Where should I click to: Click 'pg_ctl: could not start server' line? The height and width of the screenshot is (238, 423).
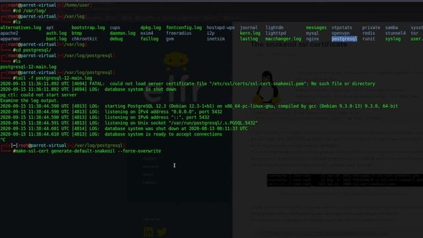tap(38, 95)
